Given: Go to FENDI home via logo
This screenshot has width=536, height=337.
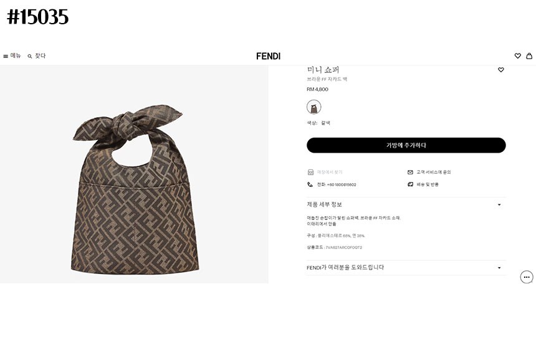Looking at the screenshot, I should pos(268,56).
